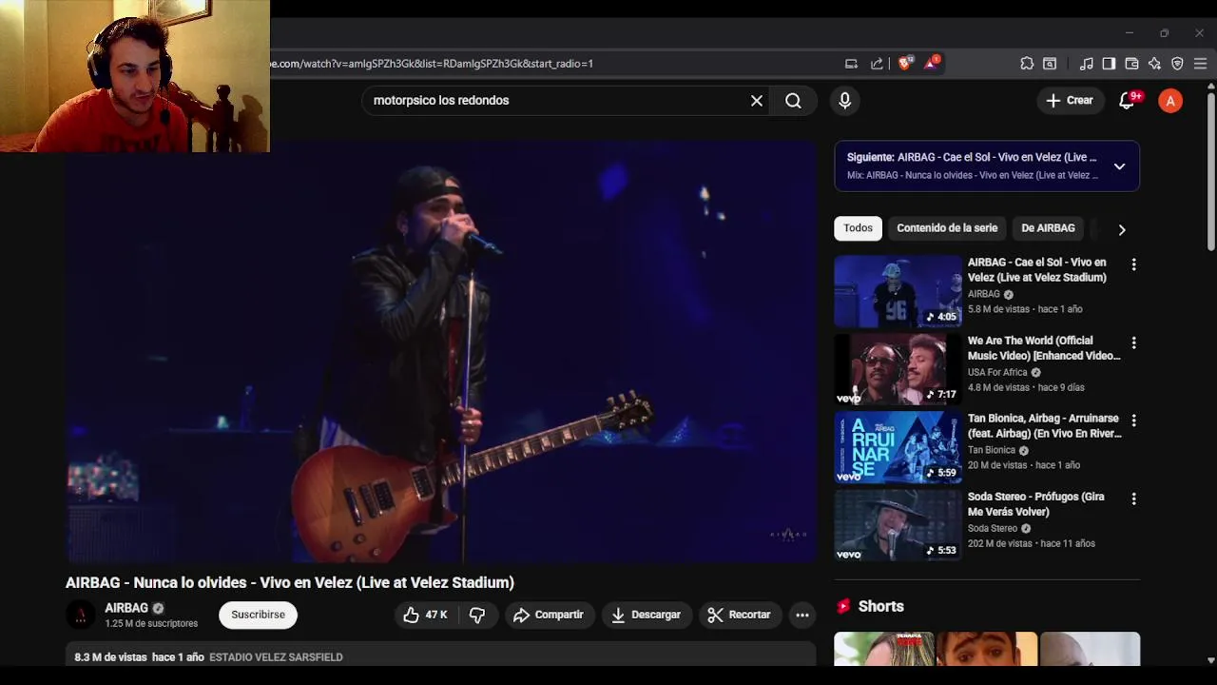Open the browser hamburger menu

click(x=1200, y=64)
